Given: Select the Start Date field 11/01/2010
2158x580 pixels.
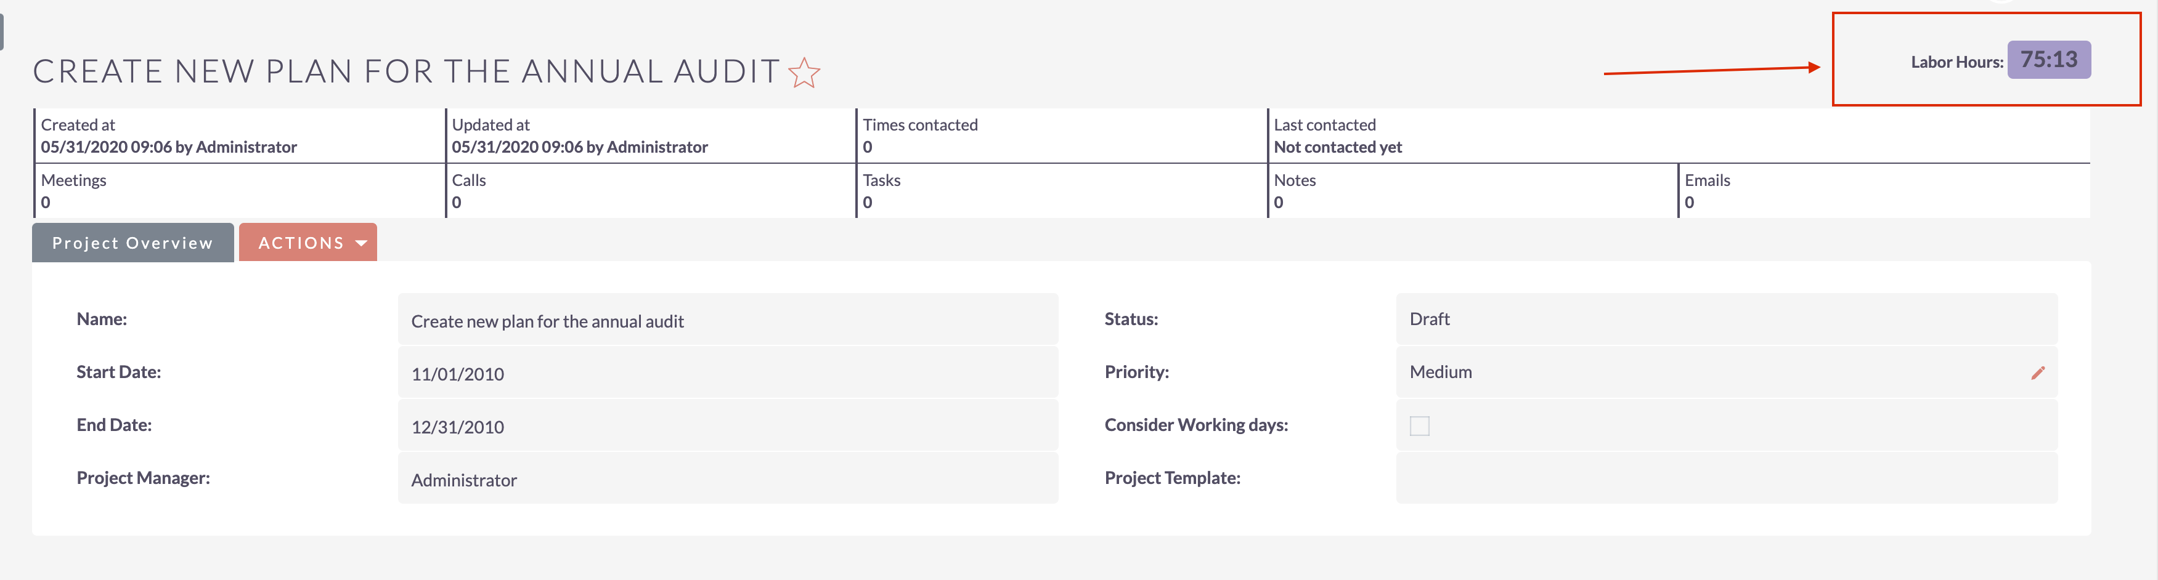Looking at the screenshot, I should click(727, 373).
